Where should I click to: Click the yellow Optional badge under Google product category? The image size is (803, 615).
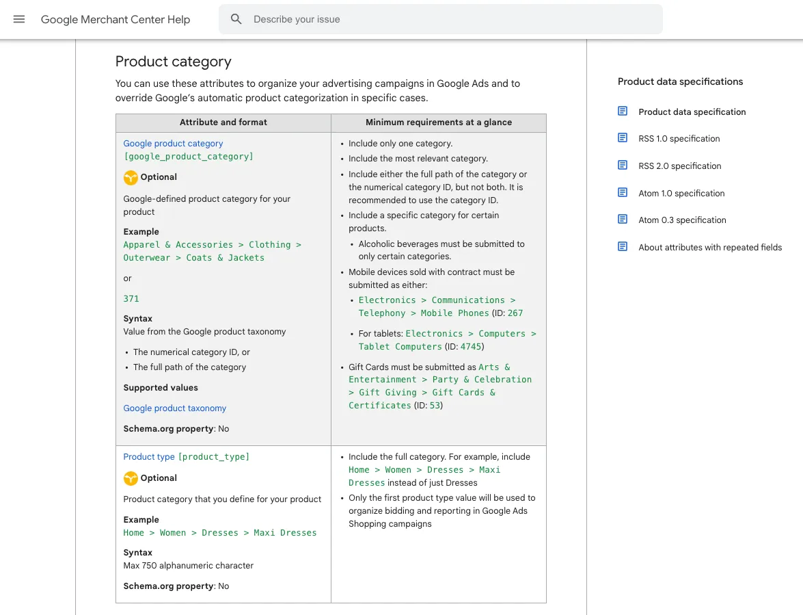(x=131, y=177)
